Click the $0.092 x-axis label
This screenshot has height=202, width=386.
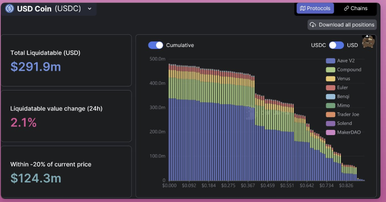pos(189,186)
